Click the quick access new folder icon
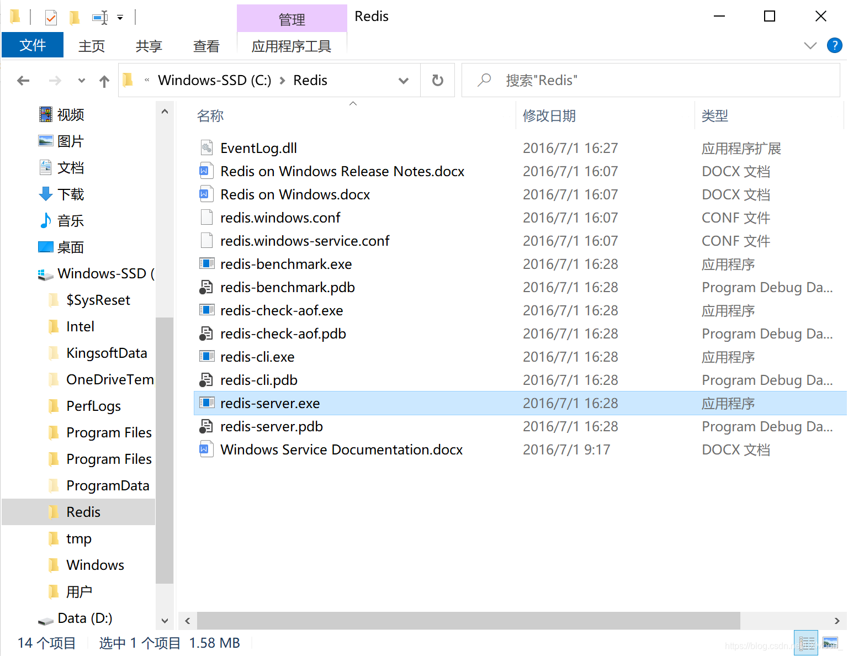 click(74, 18)
